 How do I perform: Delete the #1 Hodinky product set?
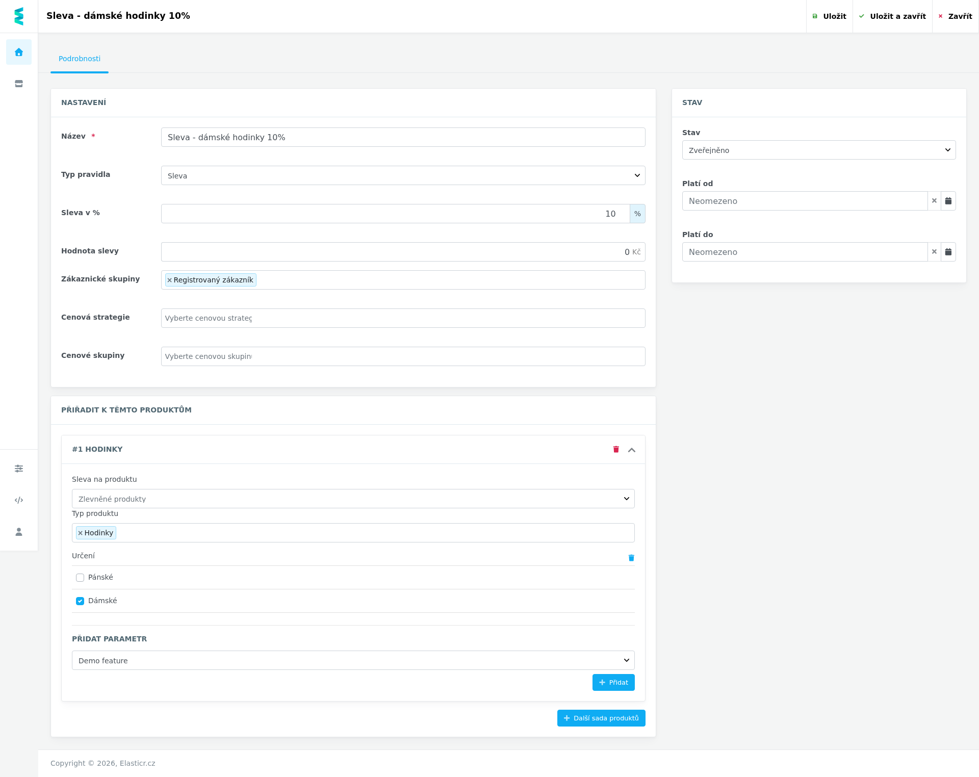click(x=616, y=449)
